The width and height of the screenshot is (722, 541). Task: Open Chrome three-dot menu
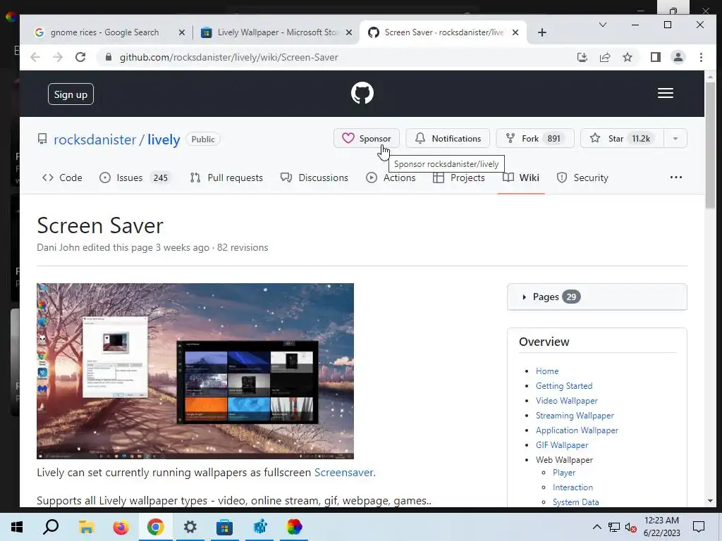pos(701,57)
